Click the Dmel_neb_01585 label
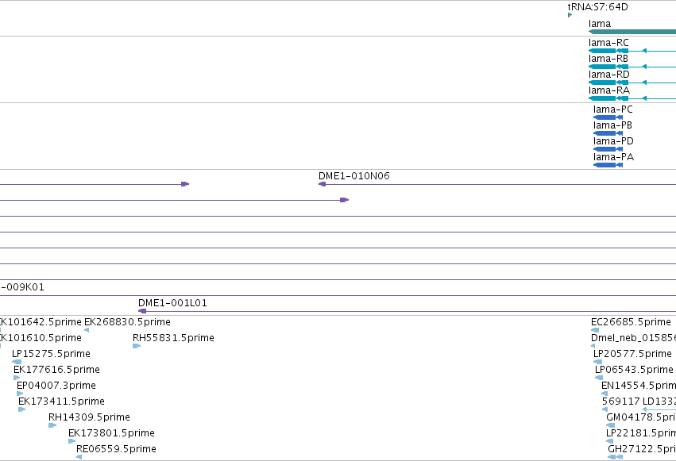This screenshot has width=676, height=461. (633, 338)
